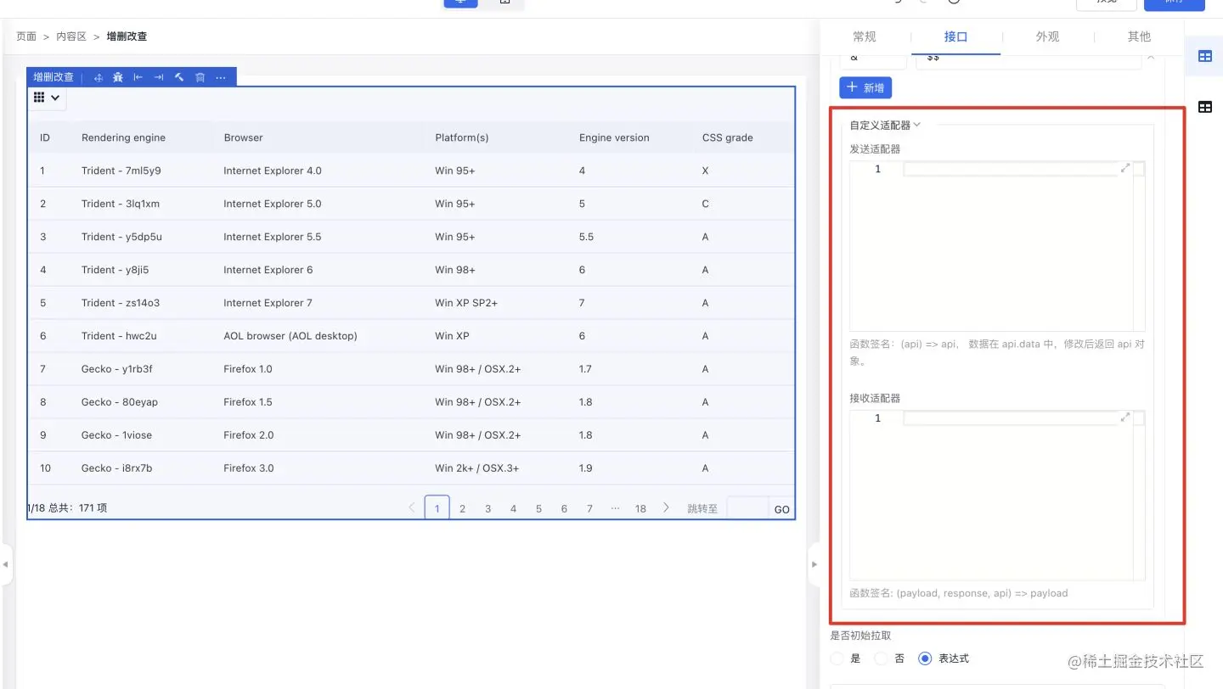This screenshot has width=1223, height=689.
Task: Select the 否 radio option for 是否初始拉取
Action: (x=881, y=658)
